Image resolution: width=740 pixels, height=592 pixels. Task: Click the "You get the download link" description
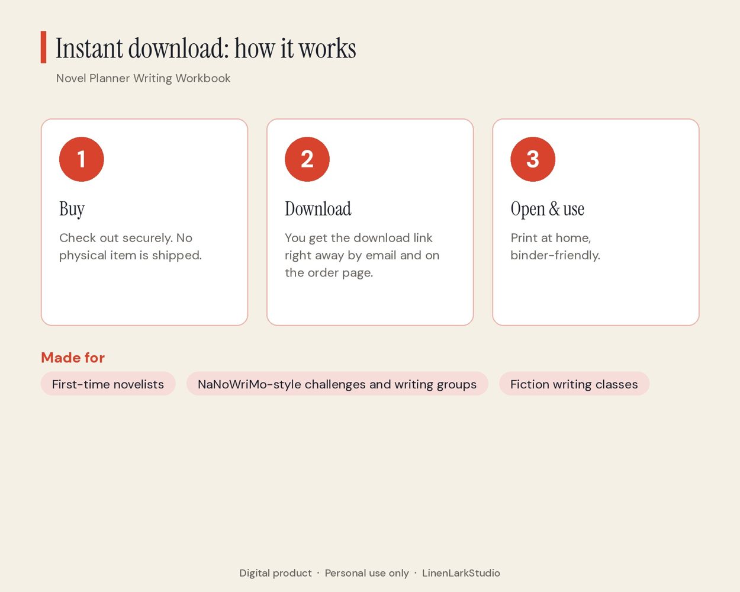[362, 255]
